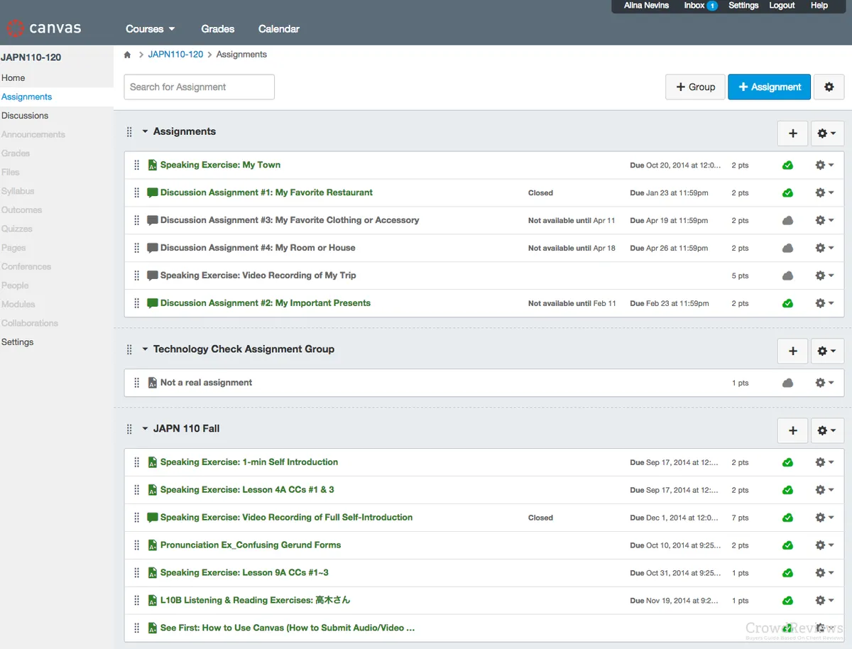
Task: Open settings dropdown for Discussion Assignment #4
Action: [824, 249]
